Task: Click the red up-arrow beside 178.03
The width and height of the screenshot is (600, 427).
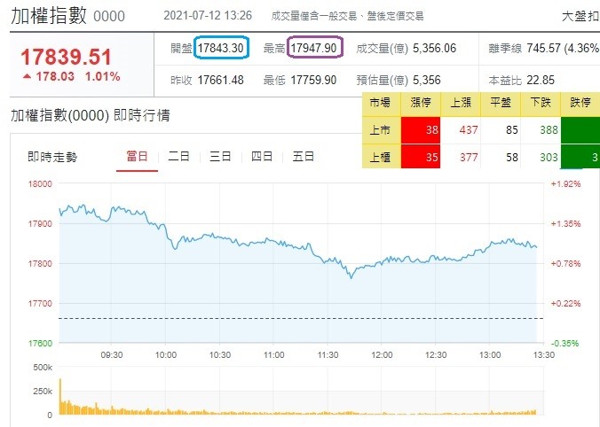Action: click(x=28, y=77)
